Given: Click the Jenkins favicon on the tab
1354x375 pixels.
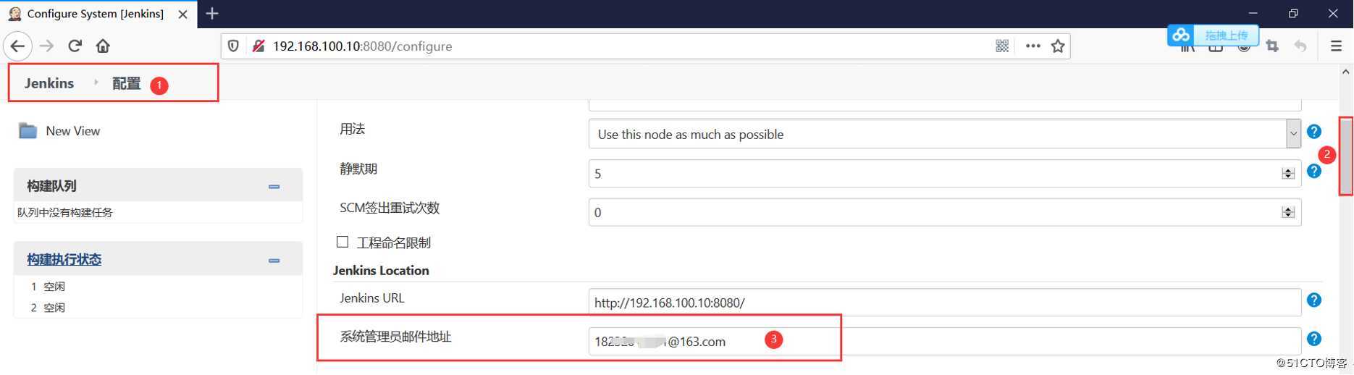Looking at the screenshot, I should tap(14, 14).
